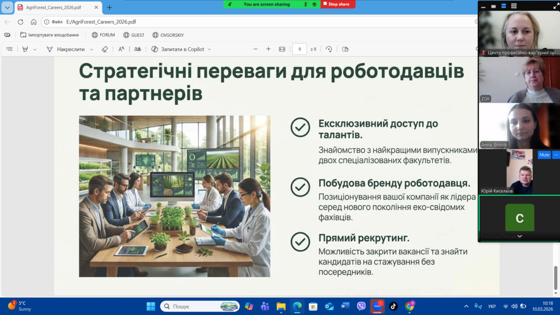The width and height of the screenshot is (560, 315).
Task: Open the table of contents icon
Action: 9,49
